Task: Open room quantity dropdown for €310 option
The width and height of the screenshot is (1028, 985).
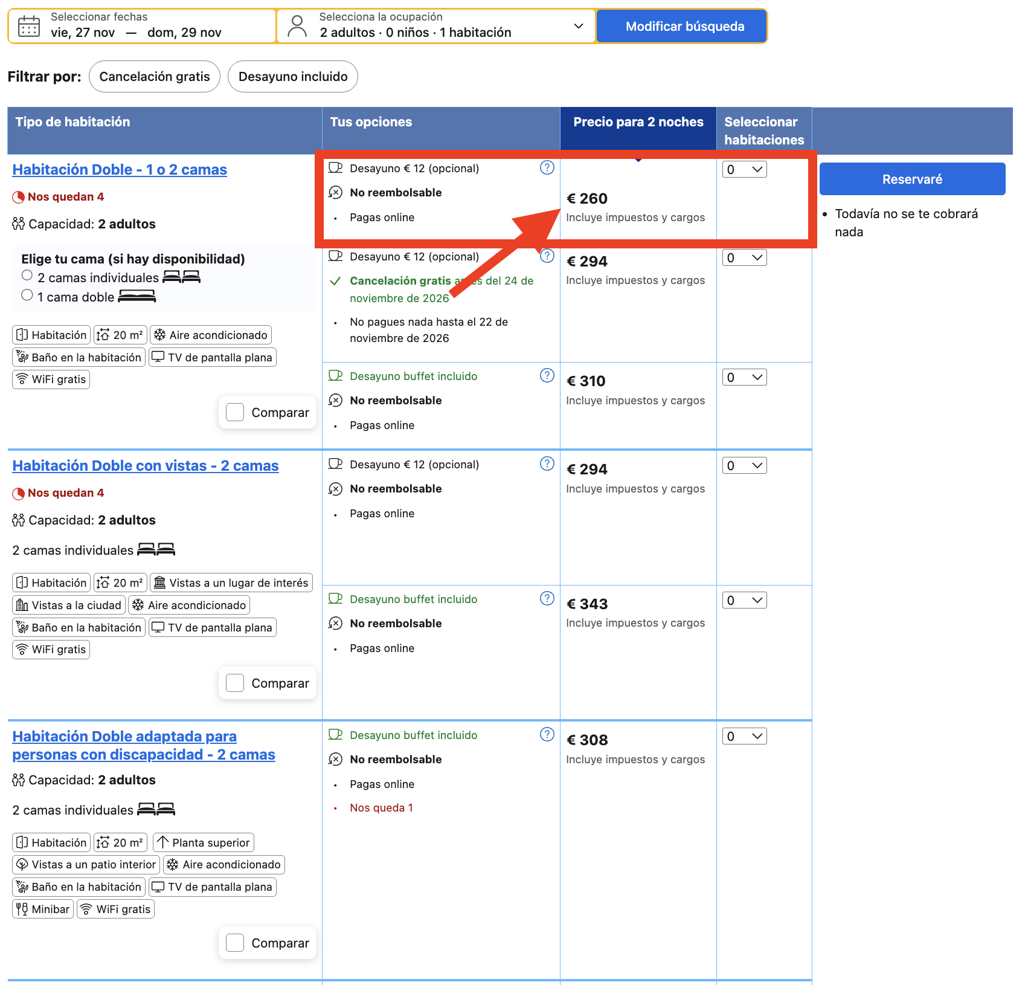Action: [x=745, y=377]
